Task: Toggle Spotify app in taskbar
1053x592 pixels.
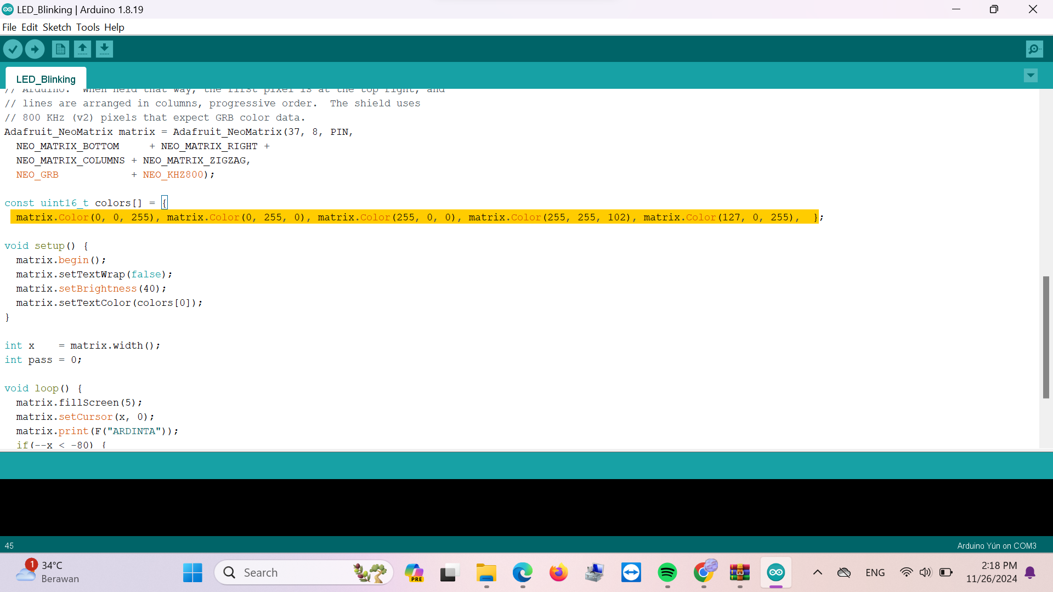Action: (x=667, y=572)
